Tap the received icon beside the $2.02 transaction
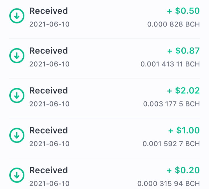Image resolution: width=209 pixels, height=189 pixels. pos(17,95)
